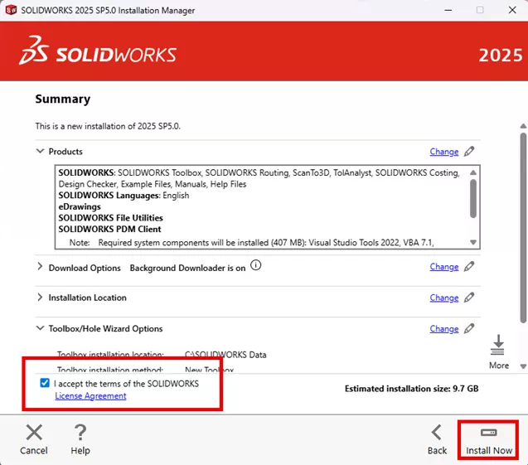Click the SOLIDWORKS app icon in title bar
Screen dimensions: 528x465
click(11, 10)
